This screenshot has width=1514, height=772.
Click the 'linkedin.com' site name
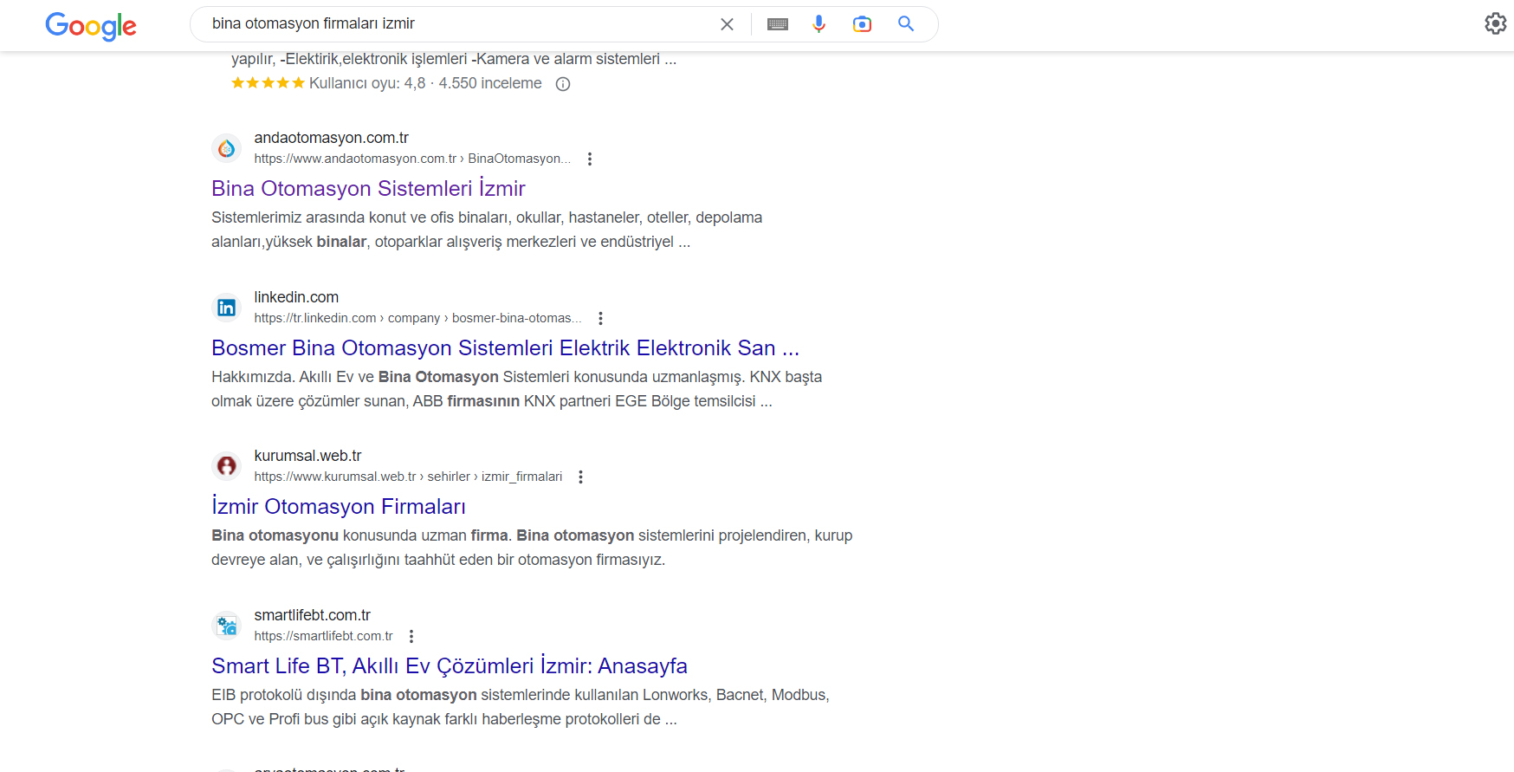[x=296, y=297]
